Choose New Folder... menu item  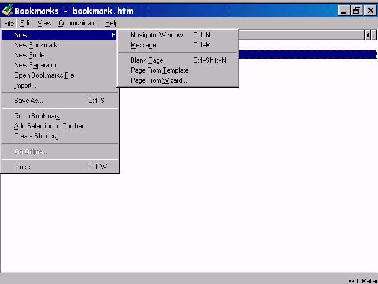59,55
